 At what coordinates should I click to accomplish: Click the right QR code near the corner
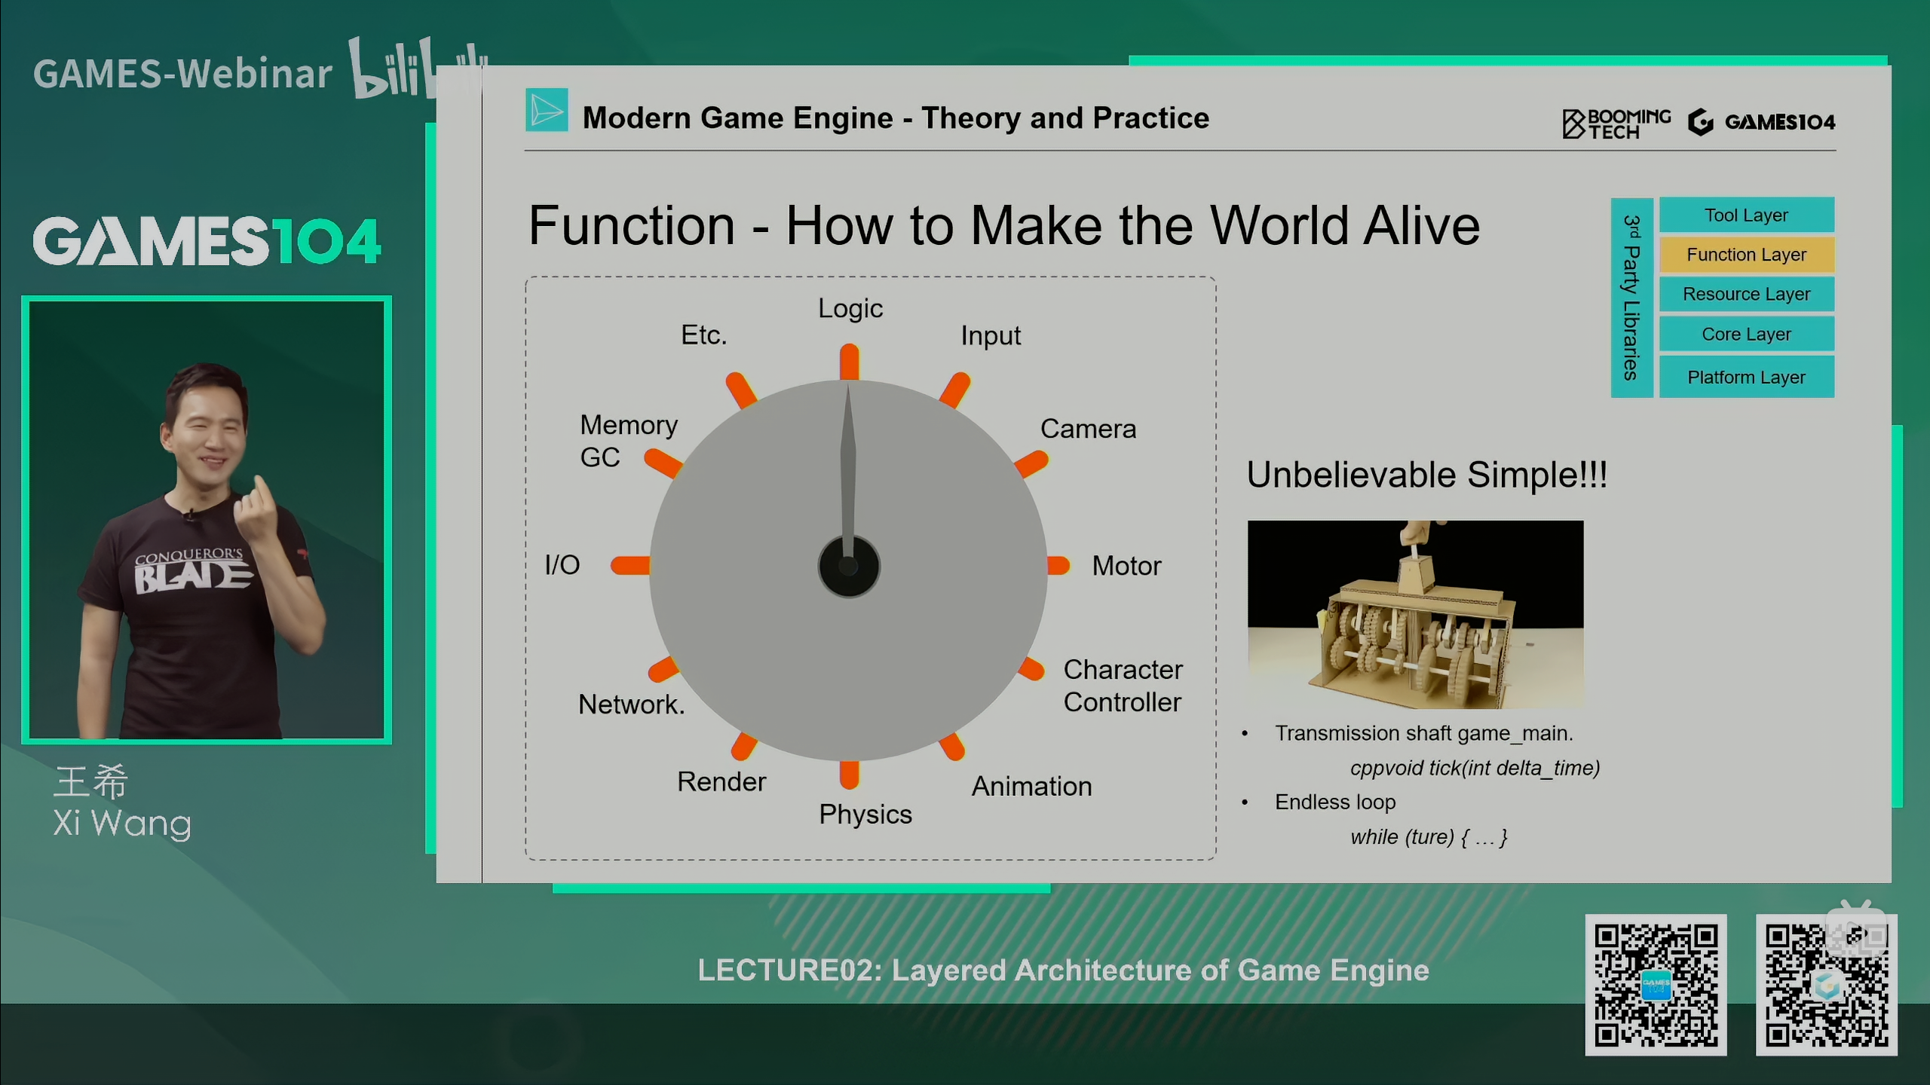1826,985
